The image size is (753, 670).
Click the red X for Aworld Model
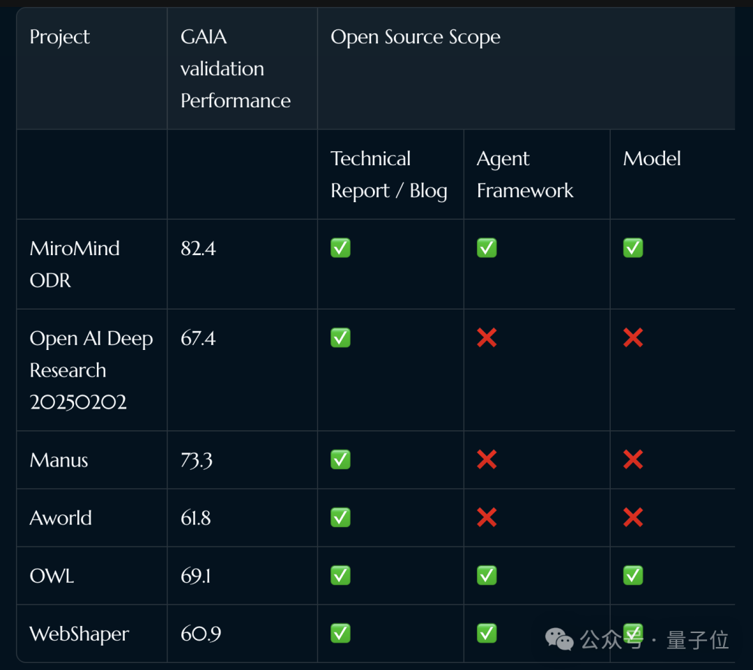(x=633, y=517)
